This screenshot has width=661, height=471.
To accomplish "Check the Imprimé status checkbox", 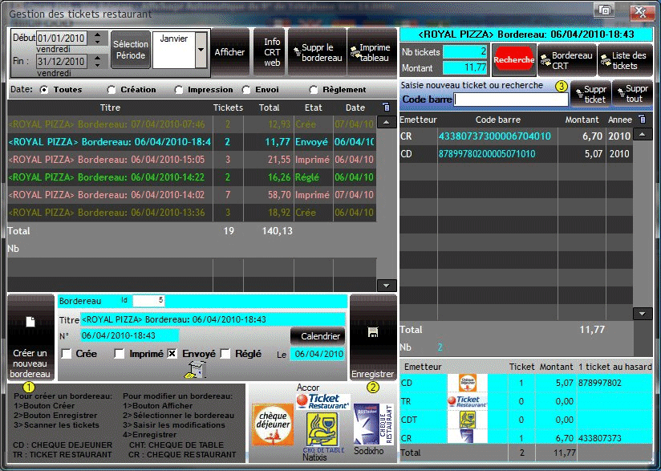I will [120, 354].
